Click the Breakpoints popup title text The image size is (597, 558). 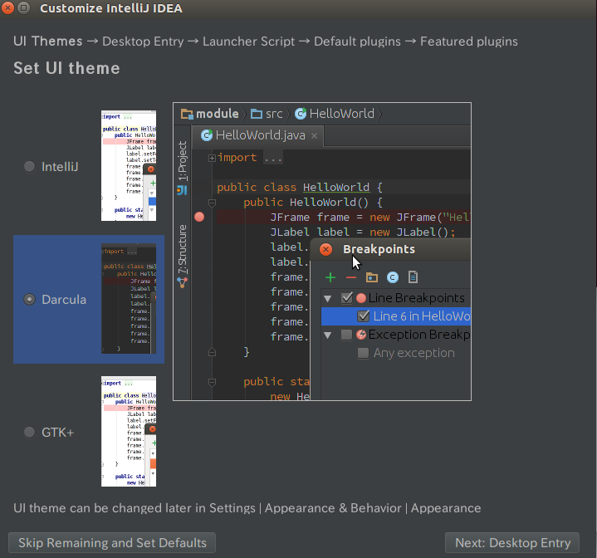click(x=379, y=249)
